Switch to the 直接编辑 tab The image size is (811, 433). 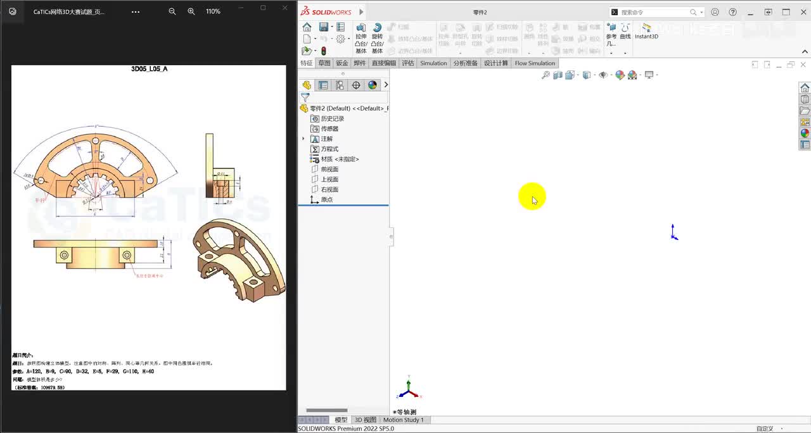pos(383,63)
